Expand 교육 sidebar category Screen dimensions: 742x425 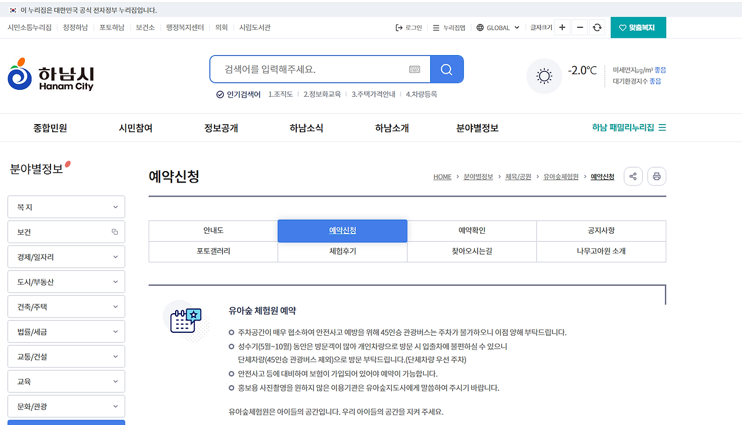click(x=66, y=382)
